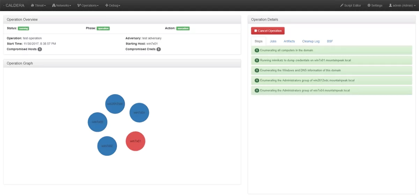Click the Compromised Hosts count badge
419x195 pixels.
point(40,50)
